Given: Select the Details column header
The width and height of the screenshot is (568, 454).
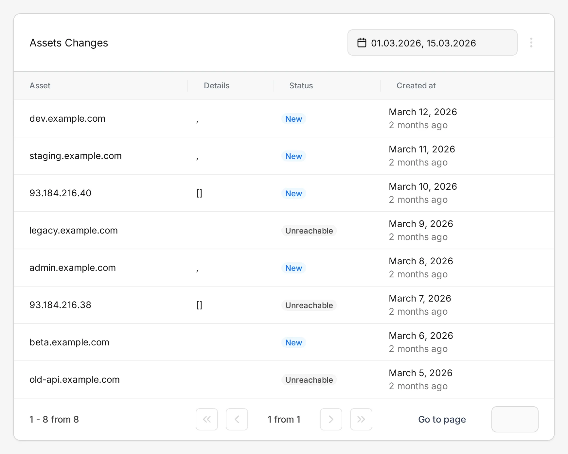Looking at the screenshot, I should click(217, 85).
